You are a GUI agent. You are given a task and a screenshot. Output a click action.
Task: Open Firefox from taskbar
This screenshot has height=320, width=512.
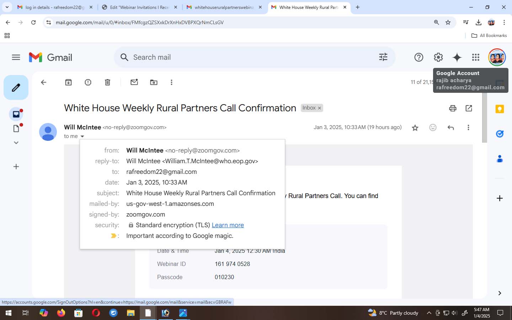61,313
